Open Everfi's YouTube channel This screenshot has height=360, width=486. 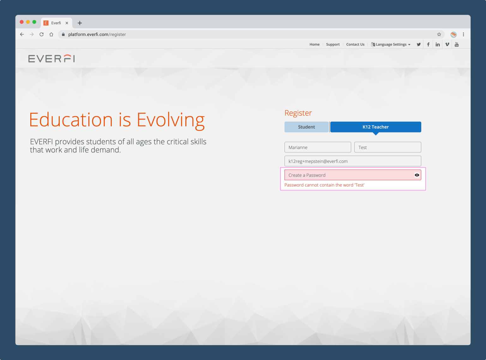457,44
